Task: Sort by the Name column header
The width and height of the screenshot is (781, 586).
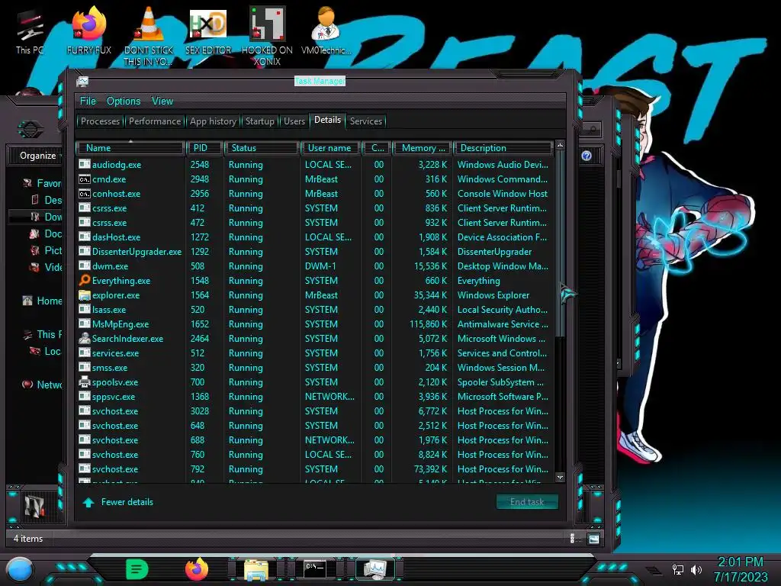Action: [x=130, y=148]
